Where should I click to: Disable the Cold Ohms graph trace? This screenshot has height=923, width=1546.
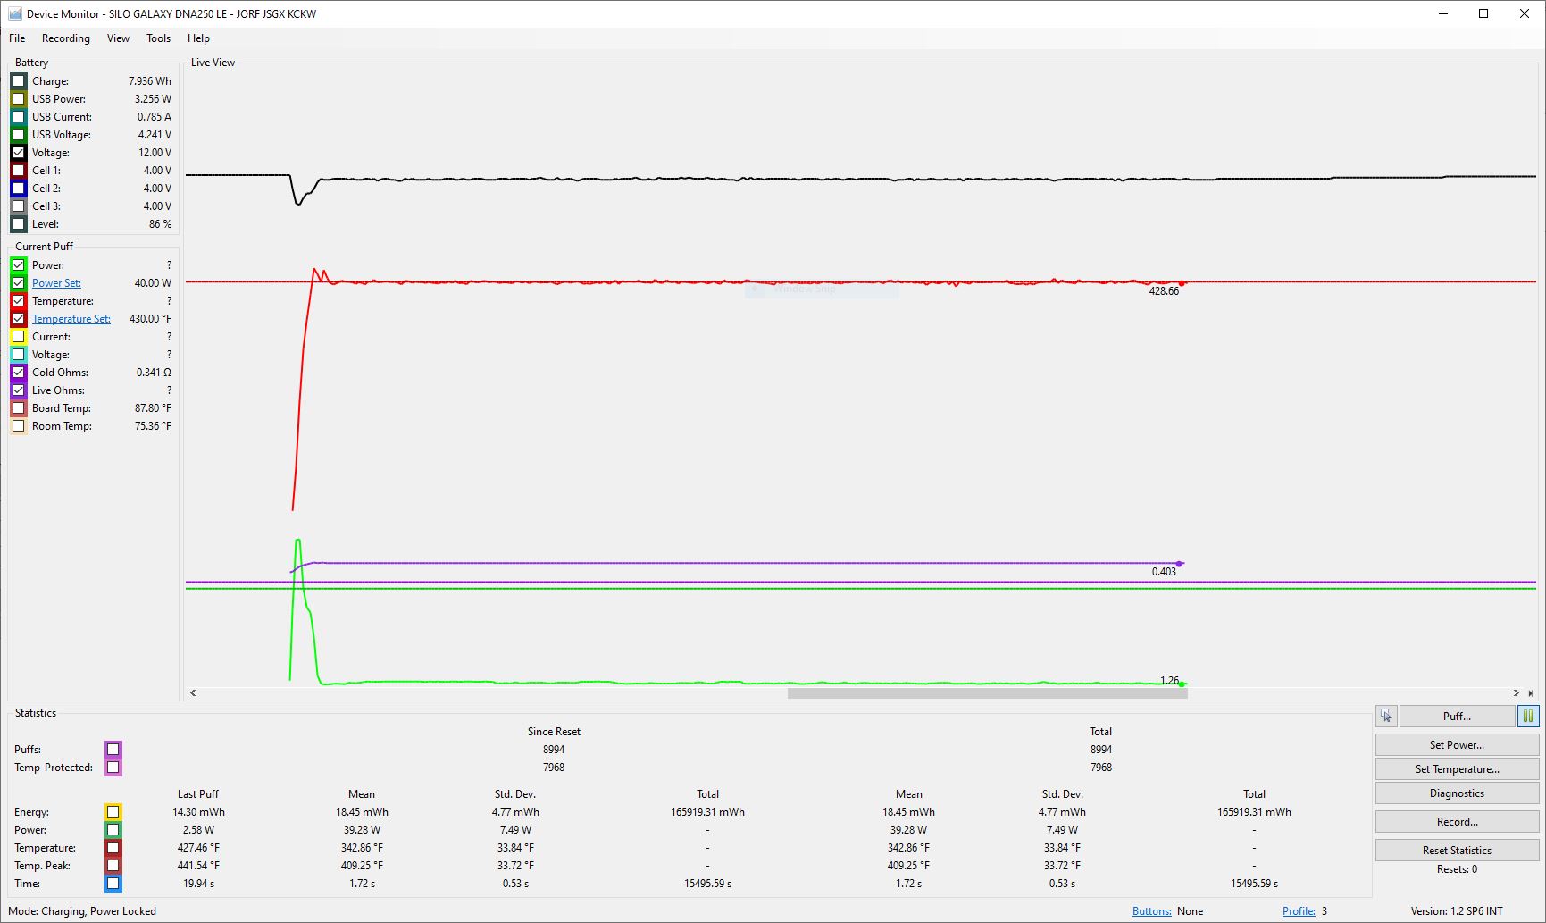pos(19,373)
